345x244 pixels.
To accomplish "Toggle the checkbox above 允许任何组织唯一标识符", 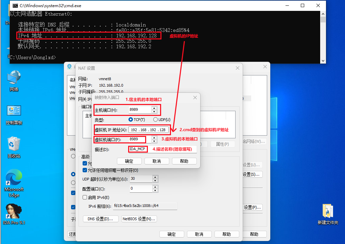I will [x=85, y=163].
